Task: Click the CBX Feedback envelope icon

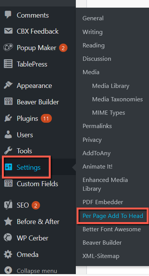Action: pos(8,31)
